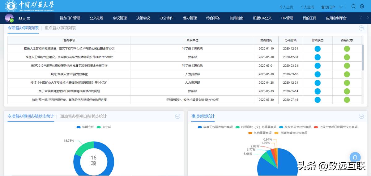Toggle 党委常委会决议事项 legend entry
The width and height of the screenshot is (371, 176).
[291, 133]
